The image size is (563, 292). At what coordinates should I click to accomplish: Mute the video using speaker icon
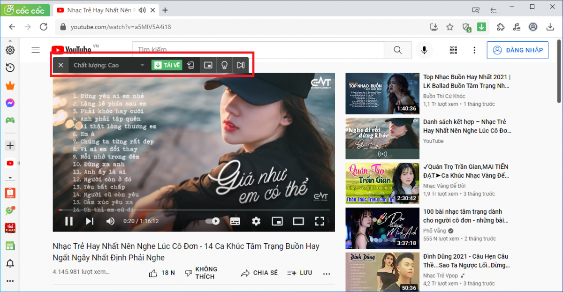pos(111,221)
